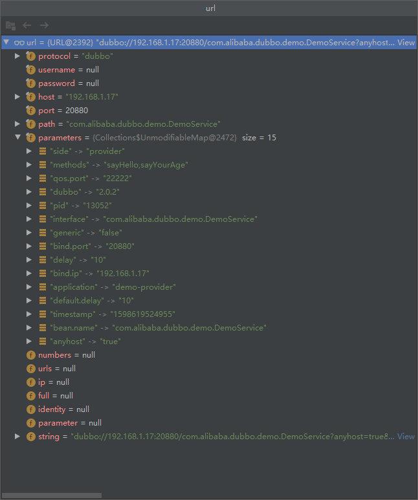Expand the path field node

click(17, 124)
